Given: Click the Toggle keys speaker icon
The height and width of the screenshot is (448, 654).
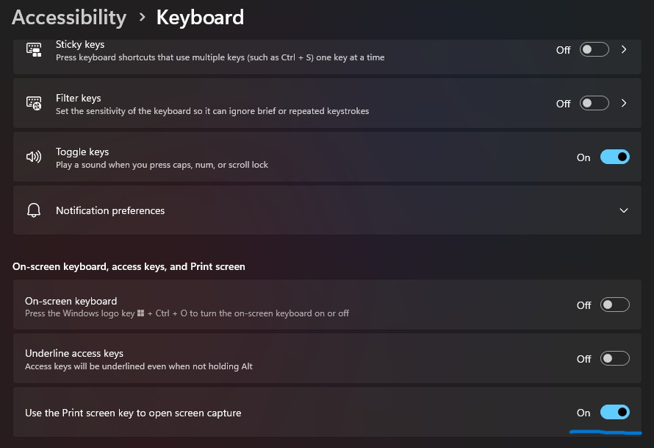Looking at the screenshot, I should (x=34, y=157).
